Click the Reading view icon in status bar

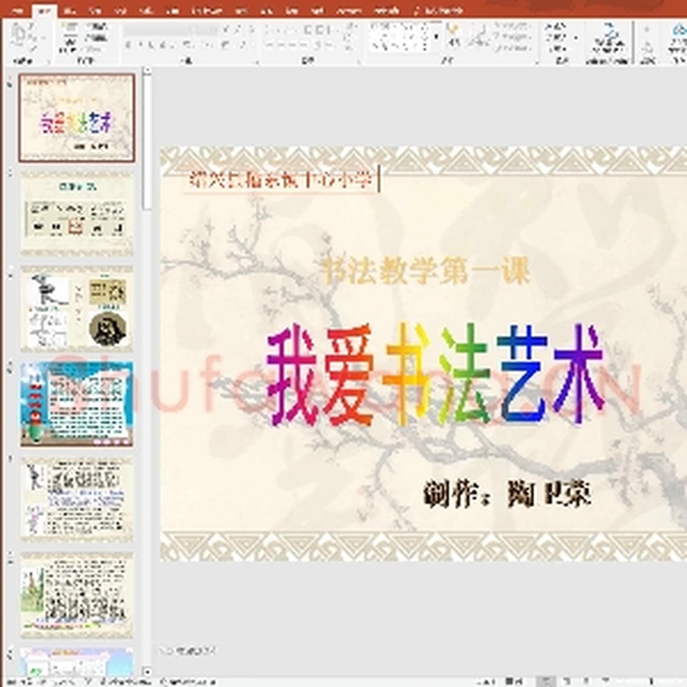(586, 681)
